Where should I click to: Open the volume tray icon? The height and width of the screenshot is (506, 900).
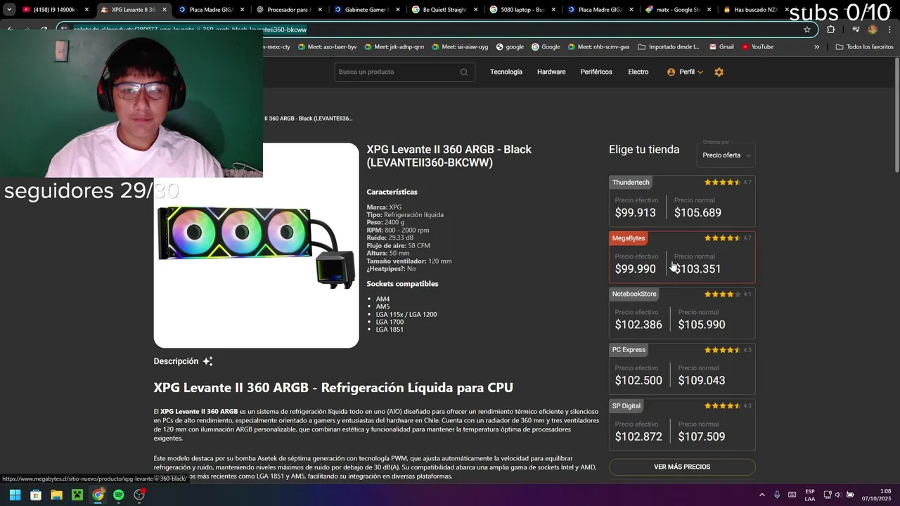pyautogui.click(x=838, y=495)
